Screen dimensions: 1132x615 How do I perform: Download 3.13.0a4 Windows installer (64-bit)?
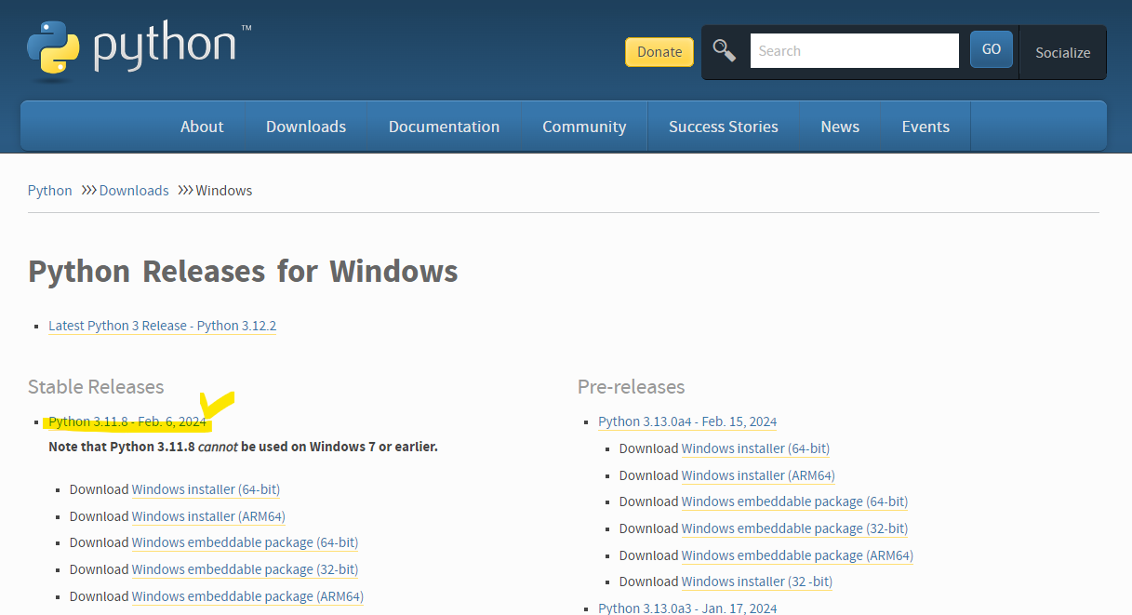click(755, 448)
